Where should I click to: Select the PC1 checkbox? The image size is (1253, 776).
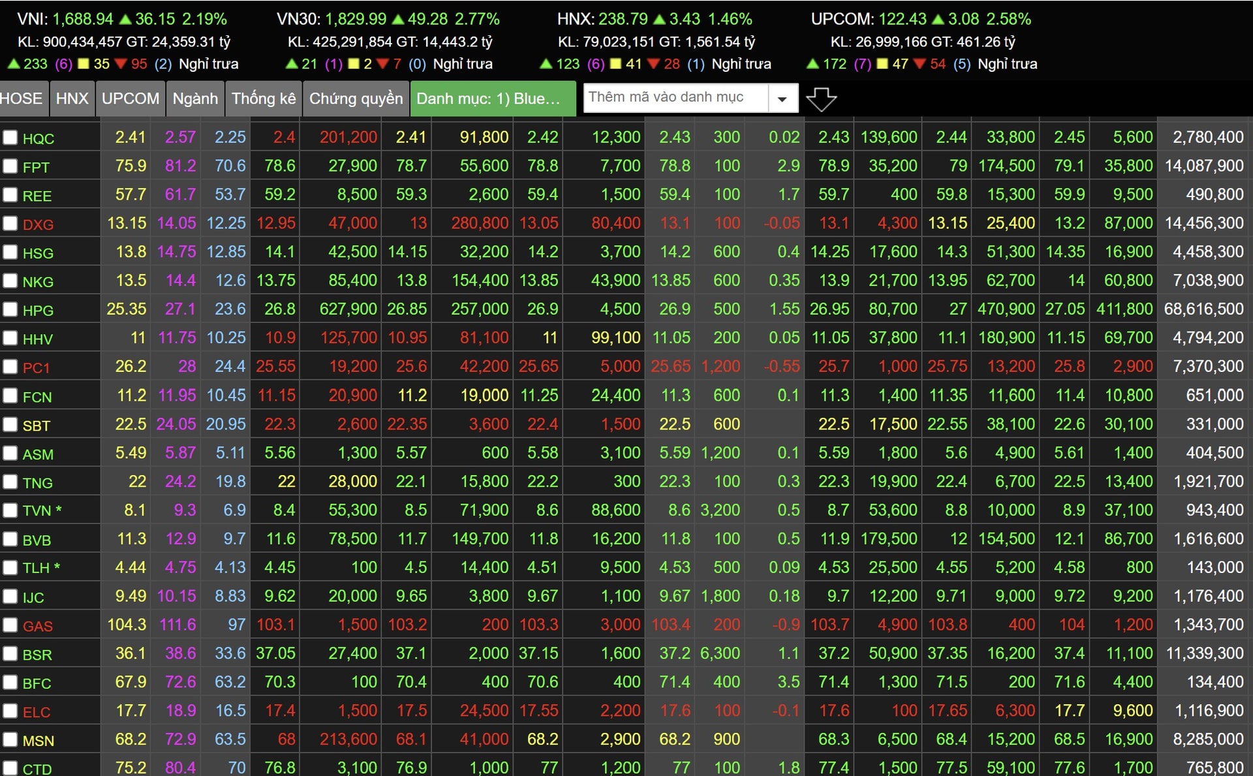tap(10, 367)
